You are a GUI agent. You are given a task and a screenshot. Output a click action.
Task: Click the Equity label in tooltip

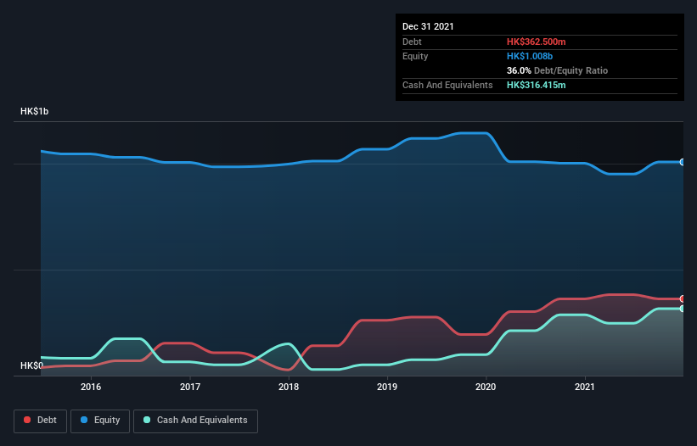[x=415, y=56]
